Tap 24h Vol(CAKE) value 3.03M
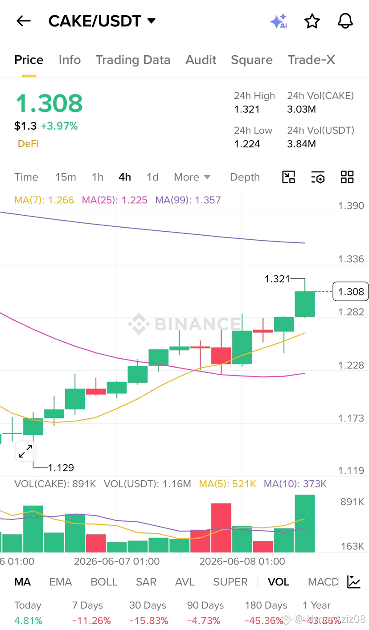Screen dimensions: 369x630 pyautogui.click(x=301, y=109)
